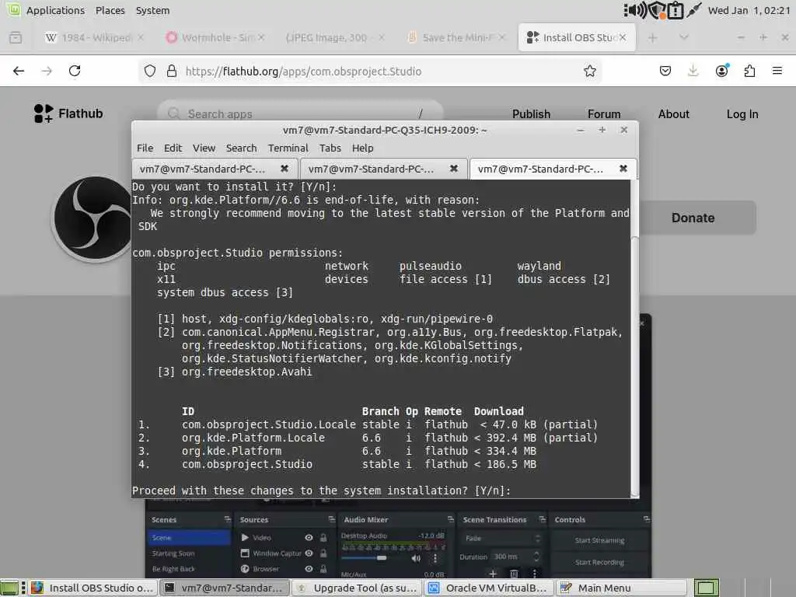This screenshot has height=597, width=796.
Task: Click the terminal vertical scrollbar
Action: point(634,365)
